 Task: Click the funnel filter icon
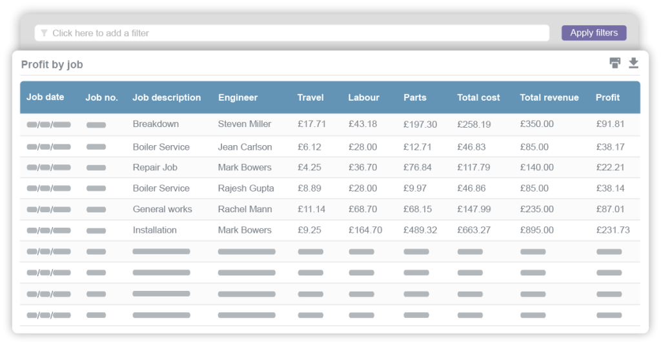(44, 33)
